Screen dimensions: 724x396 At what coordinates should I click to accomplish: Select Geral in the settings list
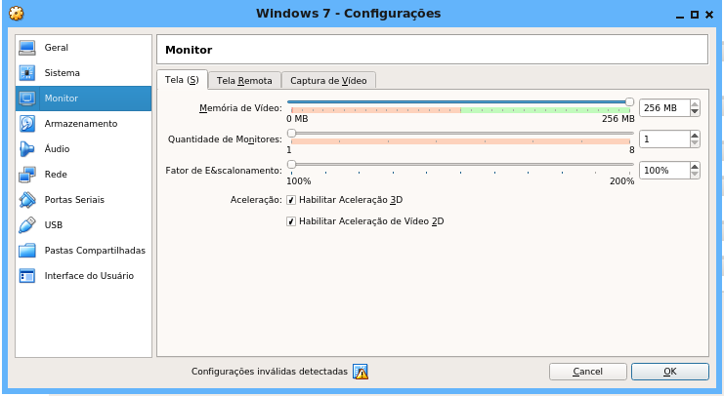[84, 48]
